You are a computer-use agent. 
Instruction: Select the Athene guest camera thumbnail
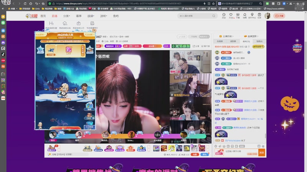click(x=190, y=85)
